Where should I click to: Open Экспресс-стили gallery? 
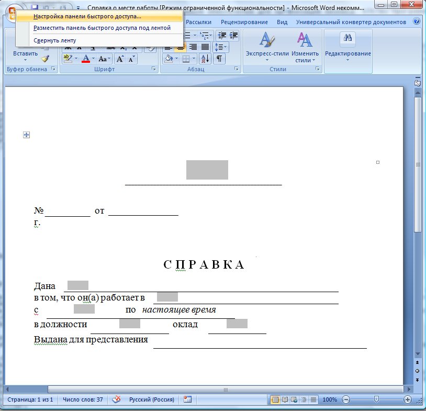coord(267,46)
